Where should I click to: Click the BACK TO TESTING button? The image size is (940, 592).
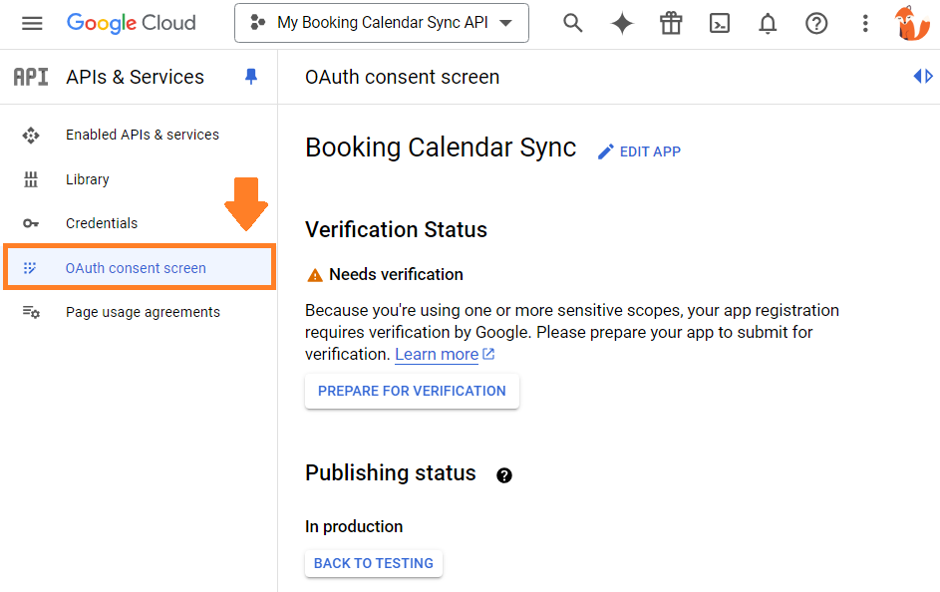coord(374,563)
